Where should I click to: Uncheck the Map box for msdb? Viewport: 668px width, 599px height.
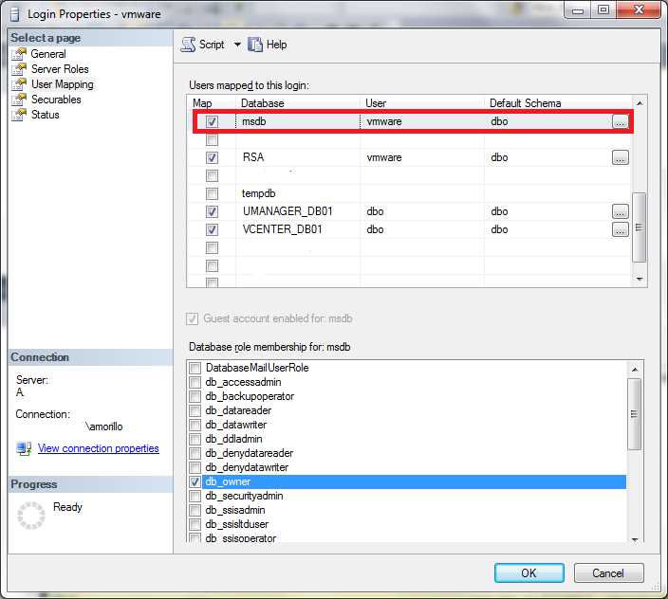coord(212,121)
